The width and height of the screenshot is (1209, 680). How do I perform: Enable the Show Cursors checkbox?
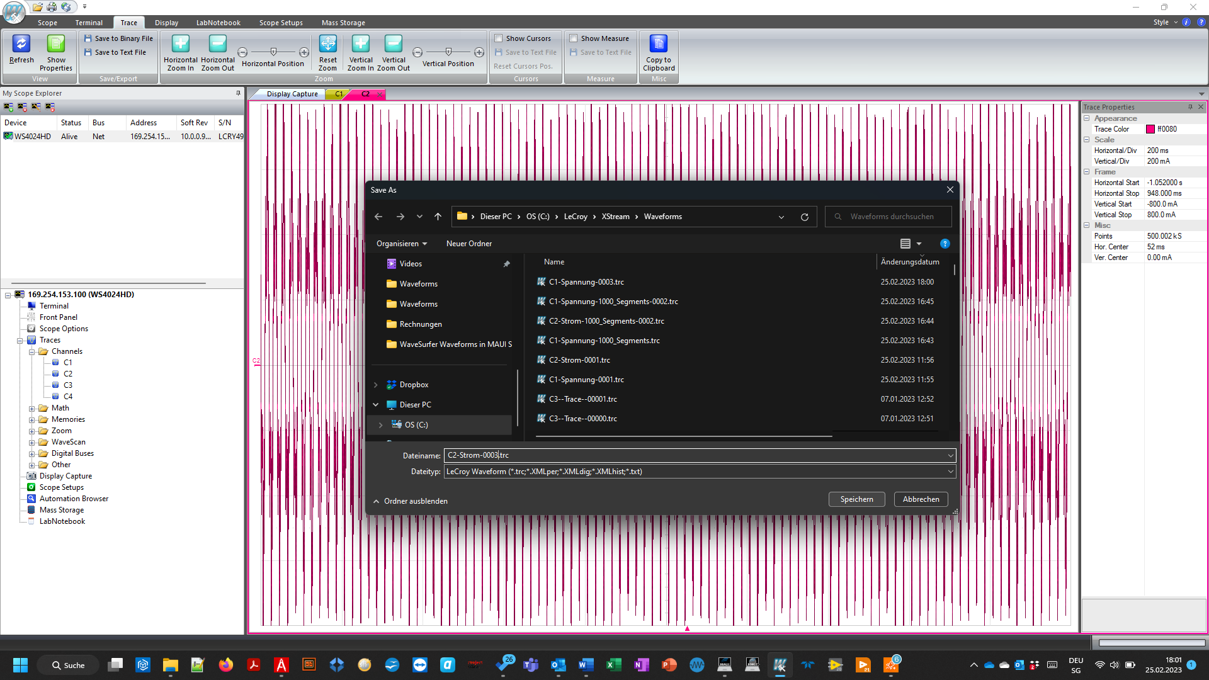[499, 38]
